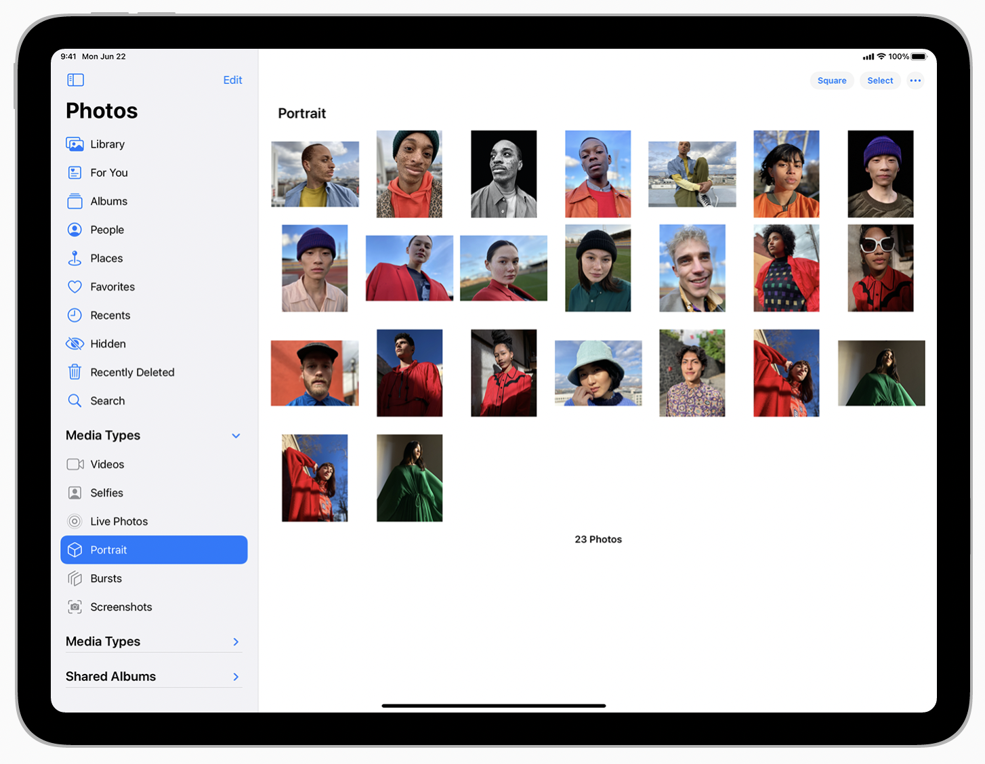Select the Bursts media type
This screenshot has height=764, width=985.
pos(154,578)
